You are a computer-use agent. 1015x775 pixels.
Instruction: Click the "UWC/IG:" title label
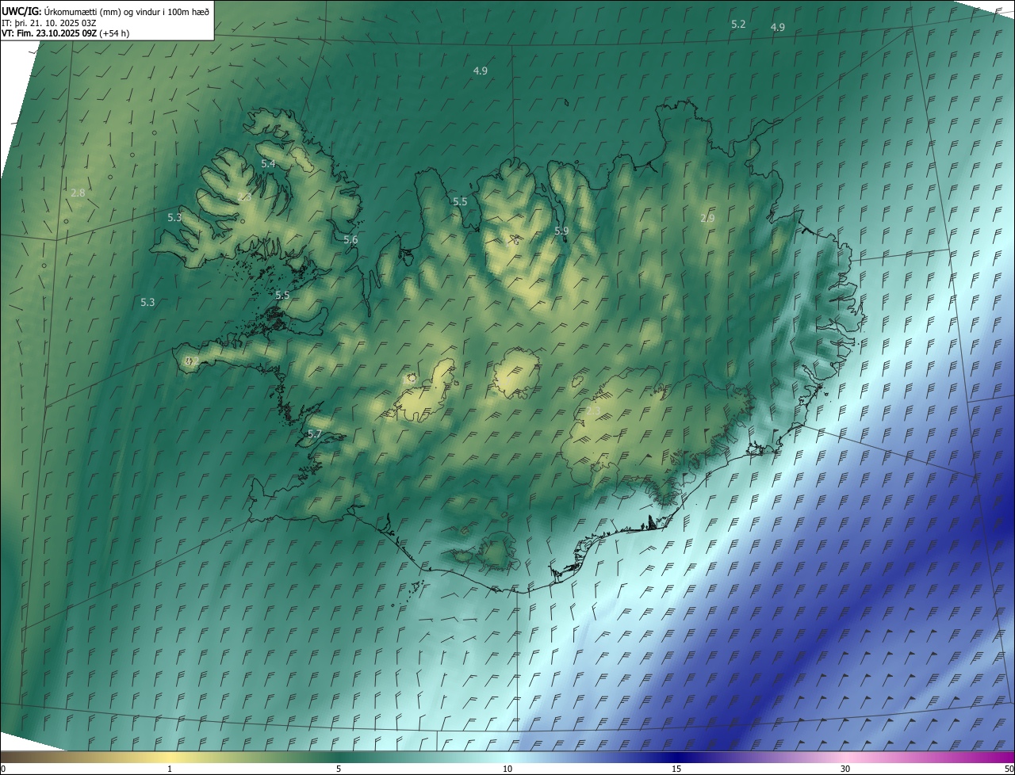[21, 11]
